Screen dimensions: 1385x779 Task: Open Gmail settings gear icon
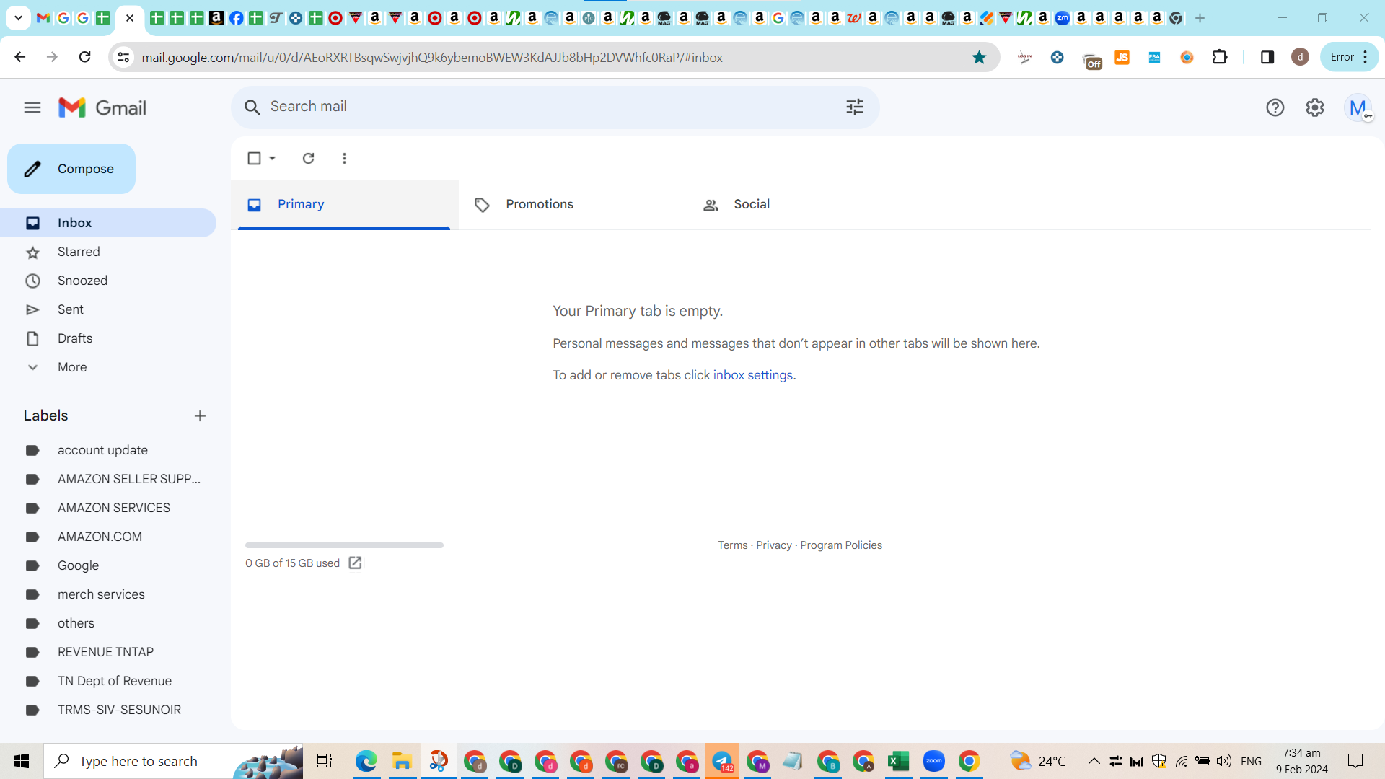[x=1315, y=108]
